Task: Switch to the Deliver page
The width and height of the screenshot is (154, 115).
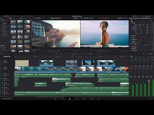Action: 98,99
